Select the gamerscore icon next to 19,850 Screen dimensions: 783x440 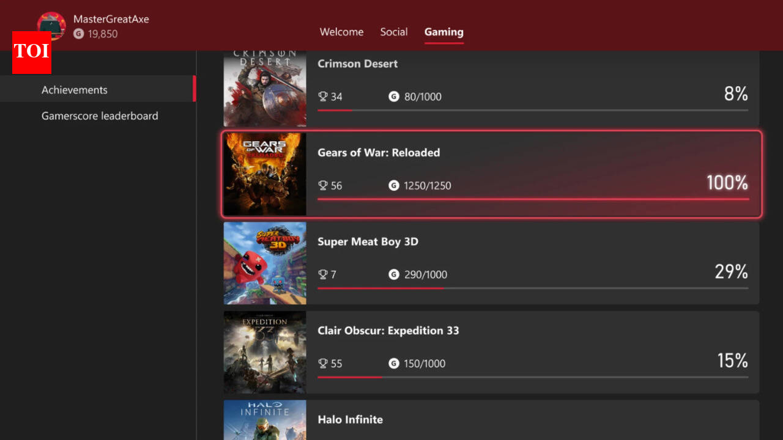(x=78, y=34)
